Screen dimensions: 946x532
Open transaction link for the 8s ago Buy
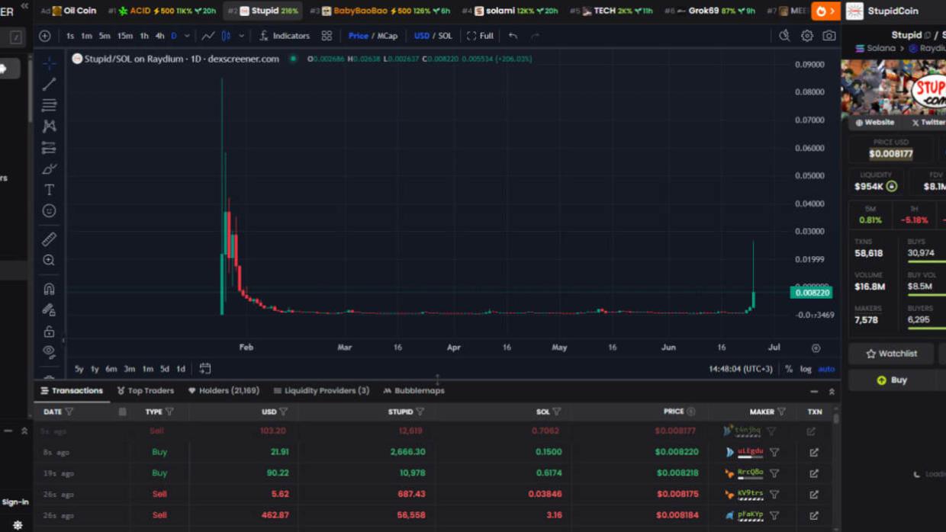pos(814,452)
